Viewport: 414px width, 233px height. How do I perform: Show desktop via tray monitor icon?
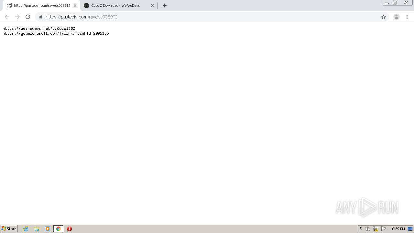point(410,229)
